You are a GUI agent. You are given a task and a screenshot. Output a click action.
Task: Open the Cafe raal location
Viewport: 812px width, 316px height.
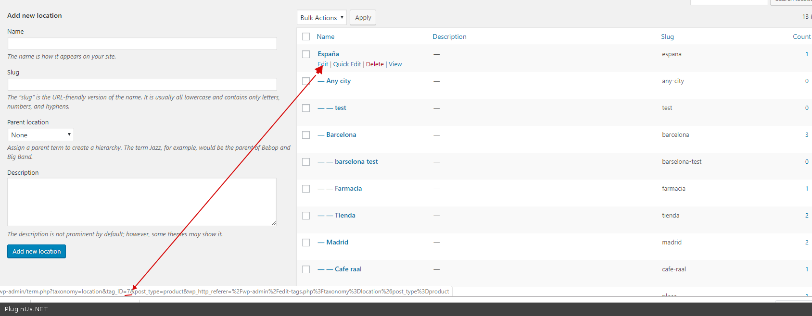(x=348, y=269)
